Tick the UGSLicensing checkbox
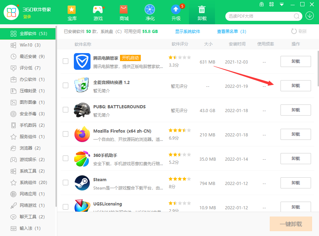This screenshot has width=319, height=236. click(66, 207)
